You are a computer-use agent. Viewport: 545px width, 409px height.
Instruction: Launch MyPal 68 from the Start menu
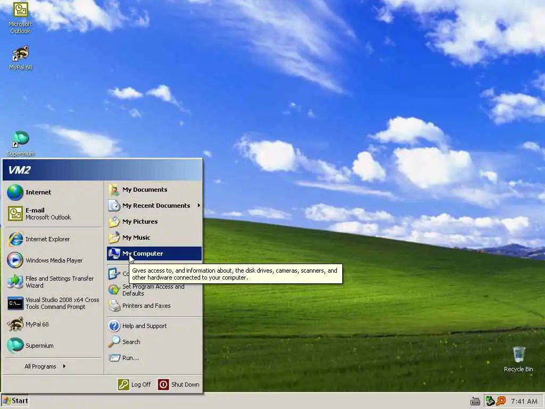(54, 324)
